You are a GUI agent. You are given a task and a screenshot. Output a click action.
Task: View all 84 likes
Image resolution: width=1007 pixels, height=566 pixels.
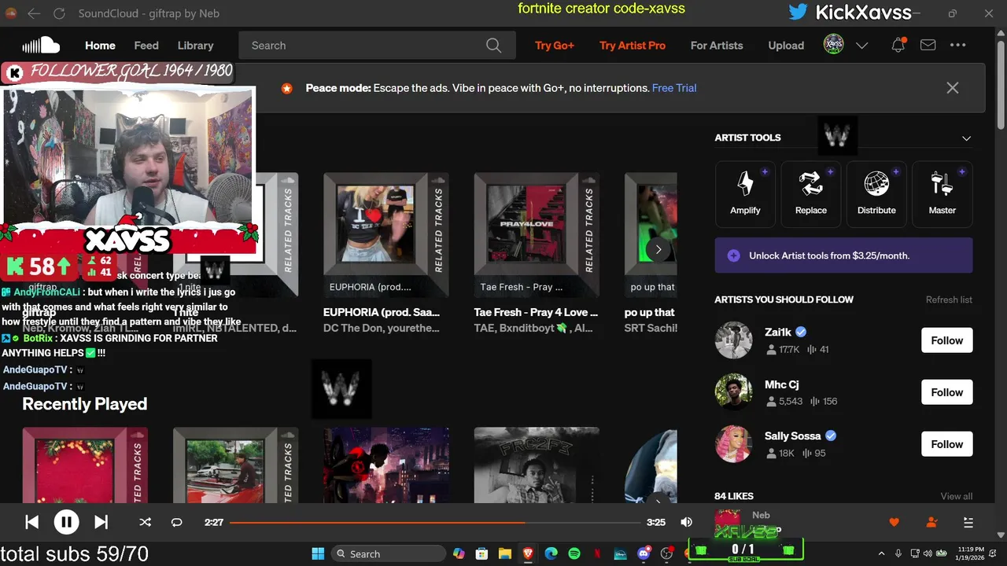(x=956, y=496)
